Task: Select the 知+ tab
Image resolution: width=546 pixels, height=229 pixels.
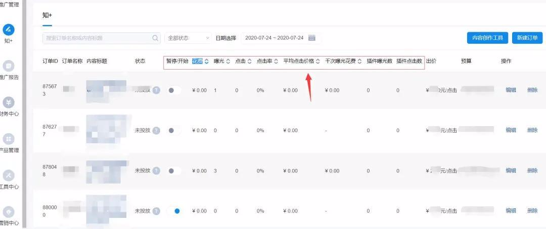Action: coord(48,16)
